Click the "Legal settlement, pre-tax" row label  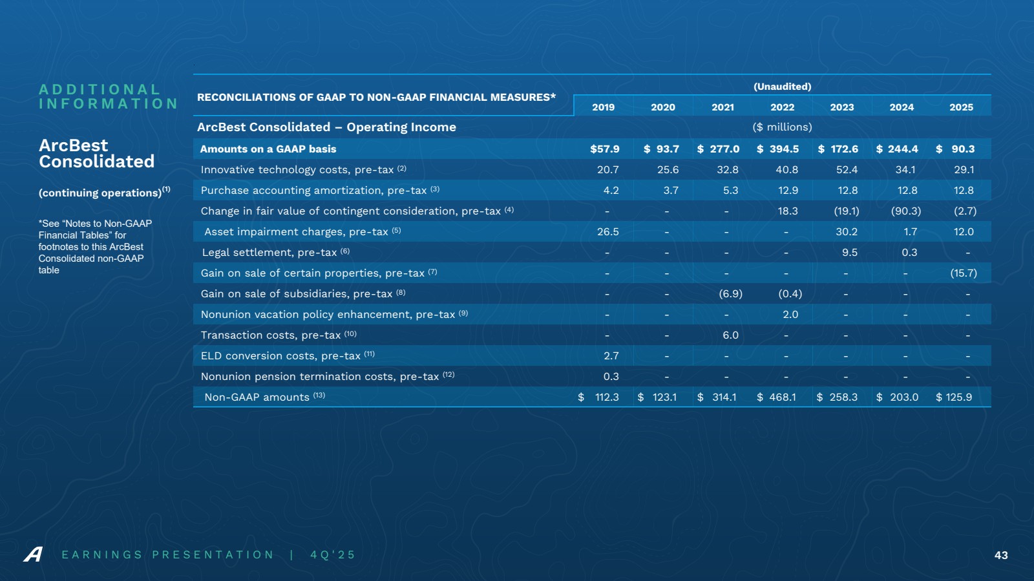276,253
